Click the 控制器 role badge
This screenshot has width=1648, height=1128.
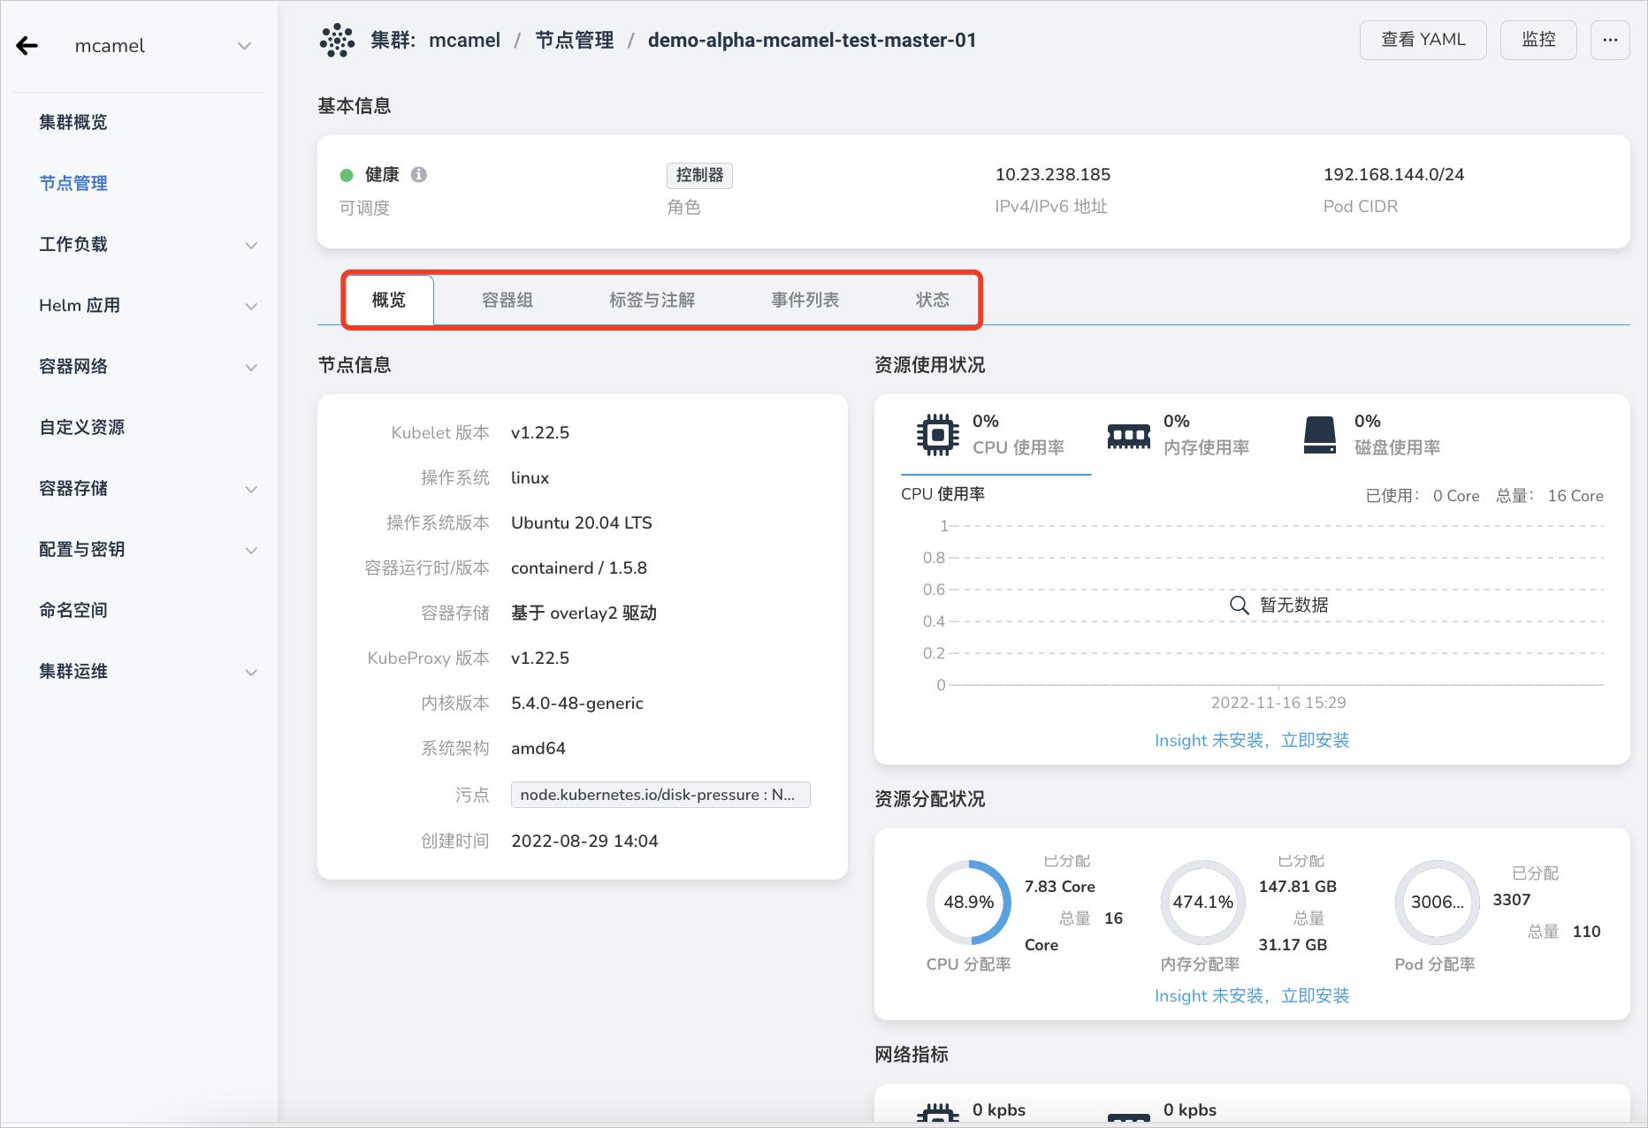(x=699, y=175)
